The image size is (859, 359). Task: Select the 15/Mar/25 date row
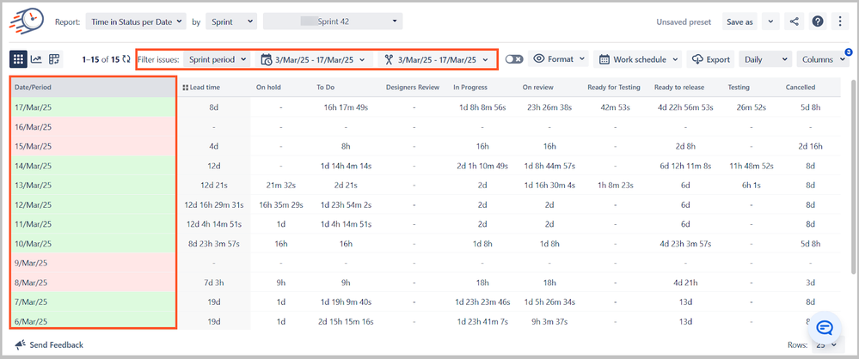pyautogui.click(x=94, y=146)
